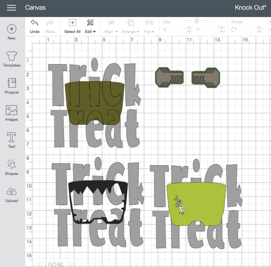This screenshot has width=271, height=267.
Task: Increase height with the up stepper
Action: pos(222,28)
